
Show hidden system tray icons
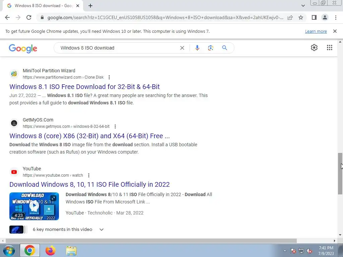pos(285,251)
